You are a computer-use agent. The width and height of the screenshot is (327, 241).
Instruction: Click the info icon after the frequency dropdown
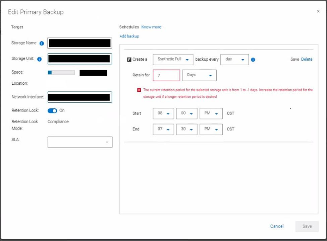click(x=253, y=59)
